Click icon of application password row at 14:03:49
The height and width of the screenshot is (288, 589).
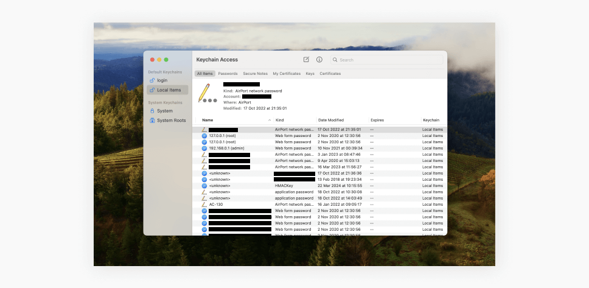[x=204, y=198]
